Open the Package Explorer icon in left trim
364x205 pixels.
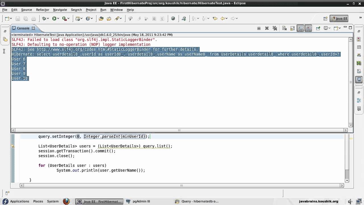[x=5, y=39]
